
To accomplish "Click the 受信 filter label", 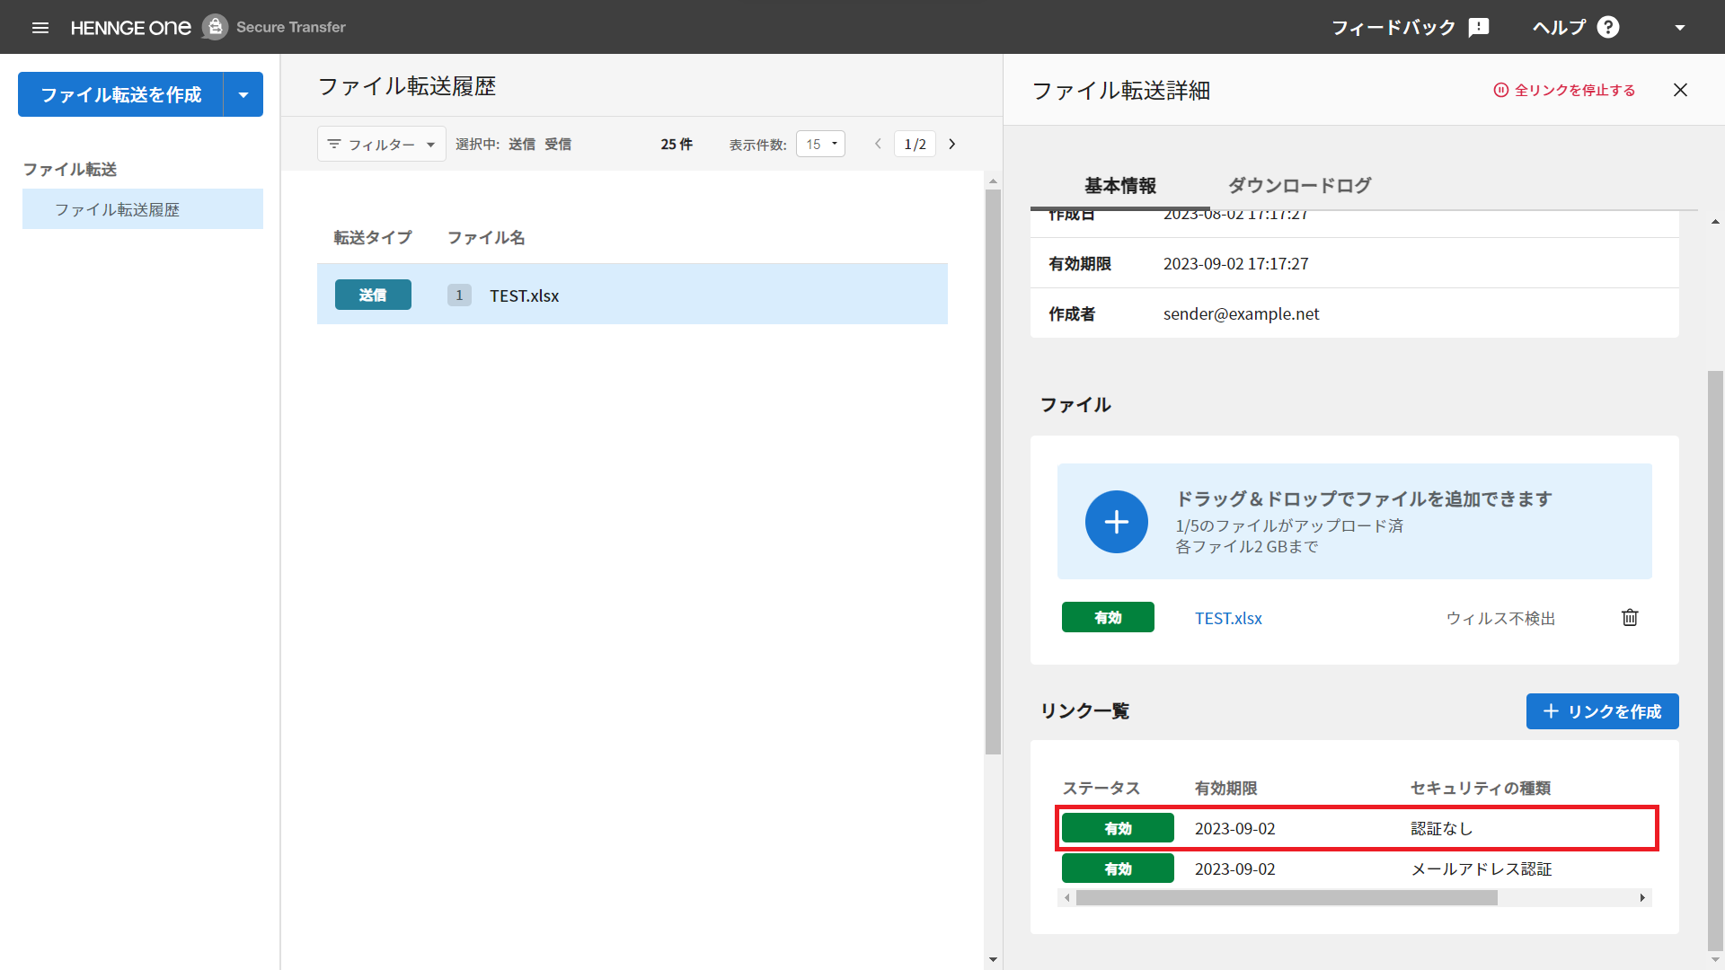I will click(558, 144).
